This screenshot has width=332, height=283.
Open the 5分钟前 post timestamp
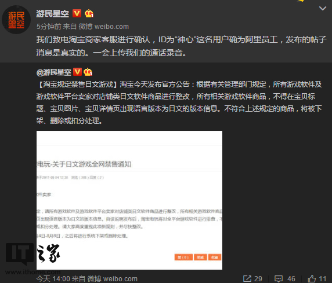tap(49, 27)
